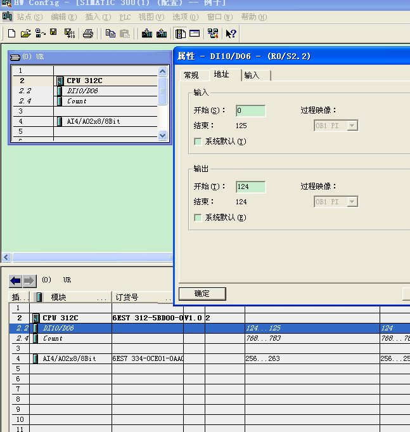Click the Download to Module icon

click(147, 34)
